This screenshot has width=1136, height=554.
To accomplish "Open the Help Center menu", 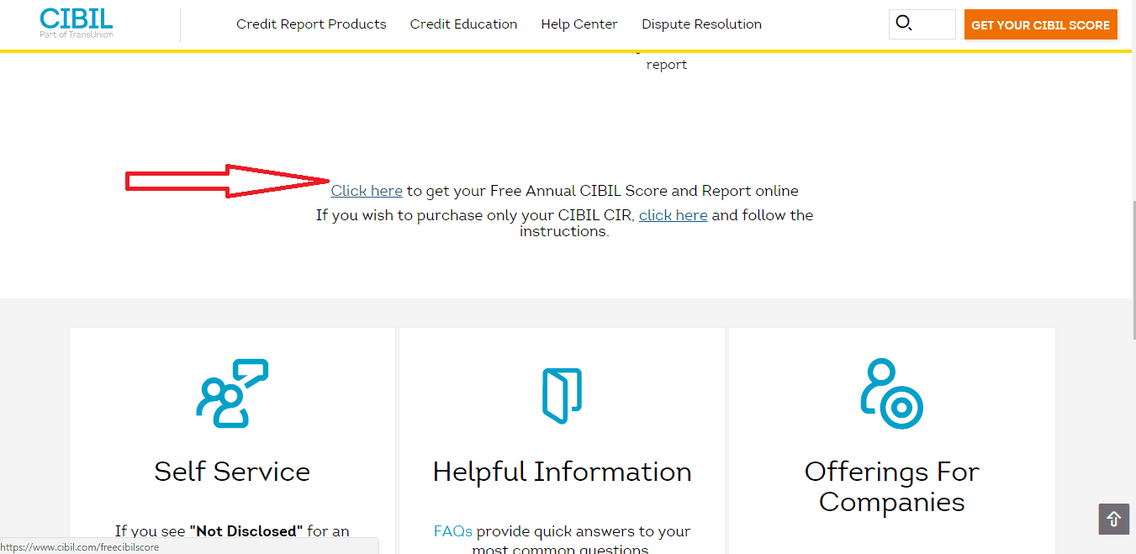I will point(579,24).
